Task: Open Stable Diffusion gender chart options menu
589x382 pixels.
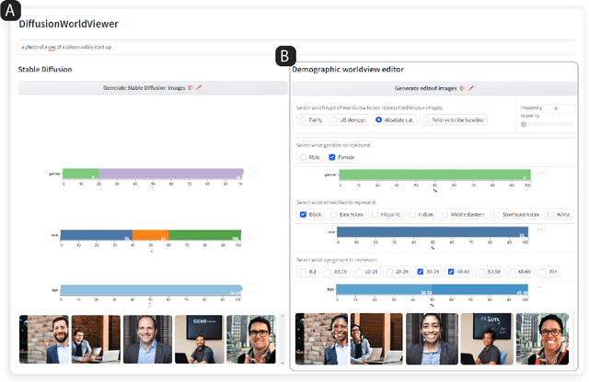Action: pyautogui.click(x=253, y=173)
